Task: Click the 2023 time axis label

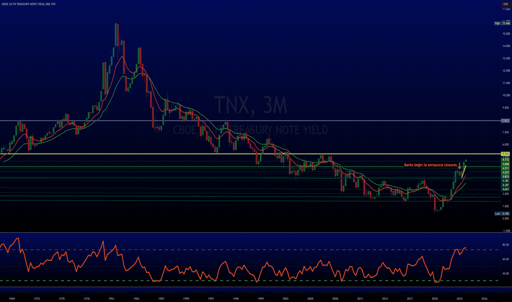Action: pyautogui.click(x=460, y=299)
